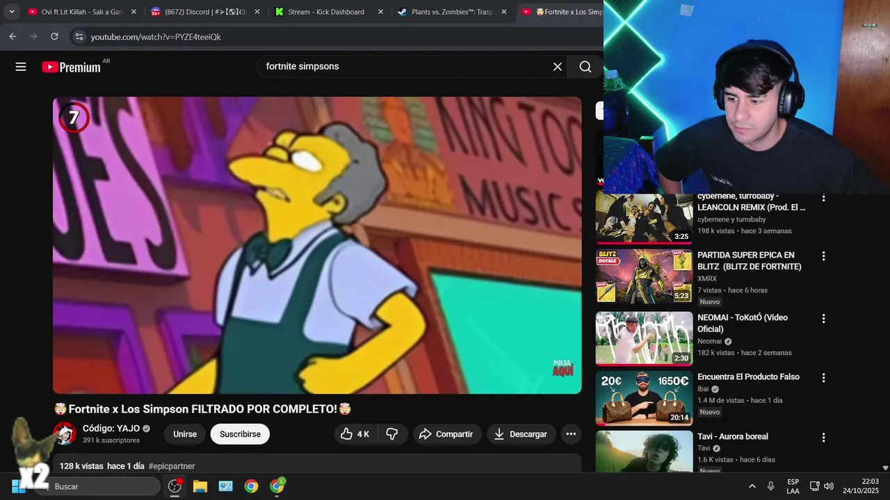The image size is (890, 500).
Task: Clear the search text with X
Action: point(558,67)
